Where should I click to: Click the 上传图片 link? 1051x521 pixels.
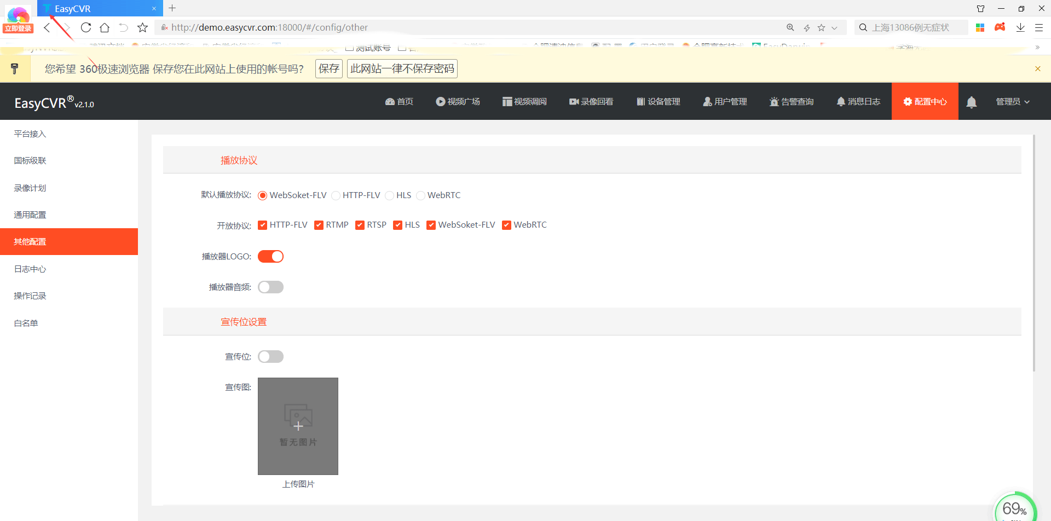(x=298, y=484)
